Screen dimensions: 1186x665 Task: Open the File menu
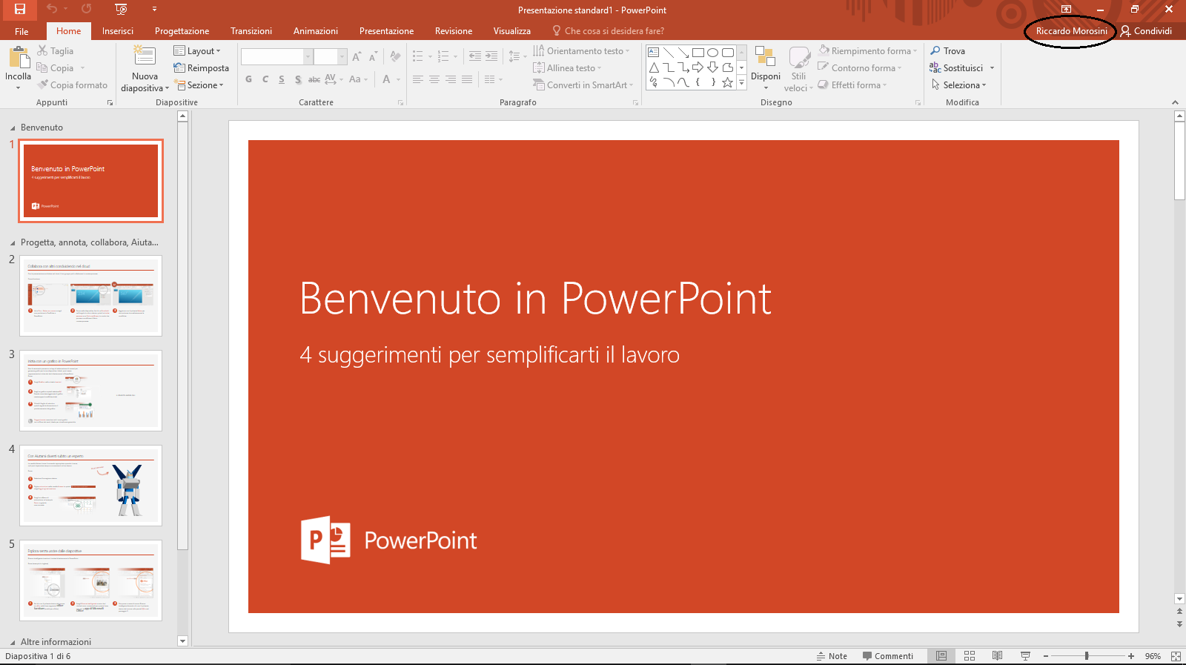21,31
